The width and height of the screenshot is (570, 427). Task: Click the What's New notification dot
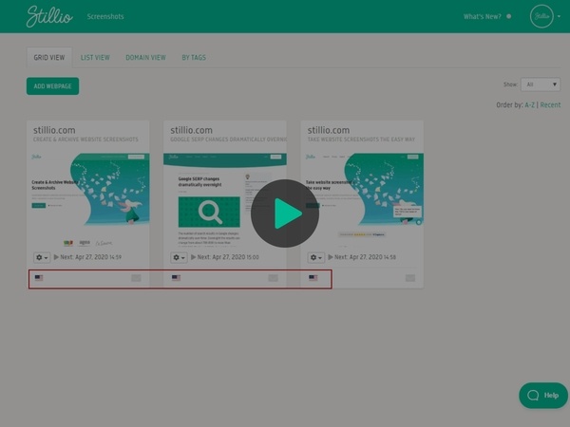pos(509,16)
